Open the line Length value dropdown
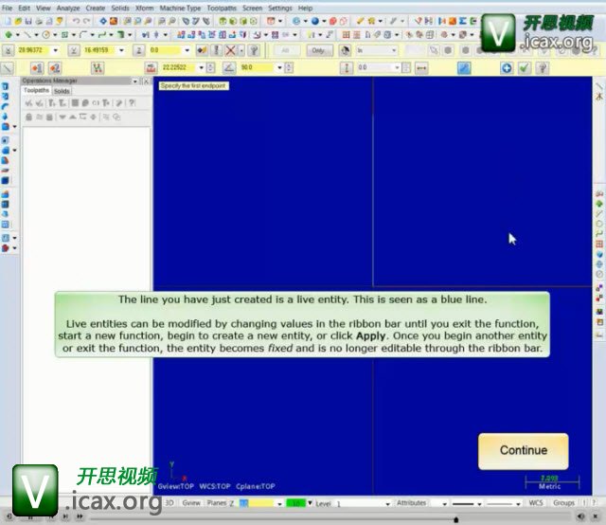 tap(202, 67)
